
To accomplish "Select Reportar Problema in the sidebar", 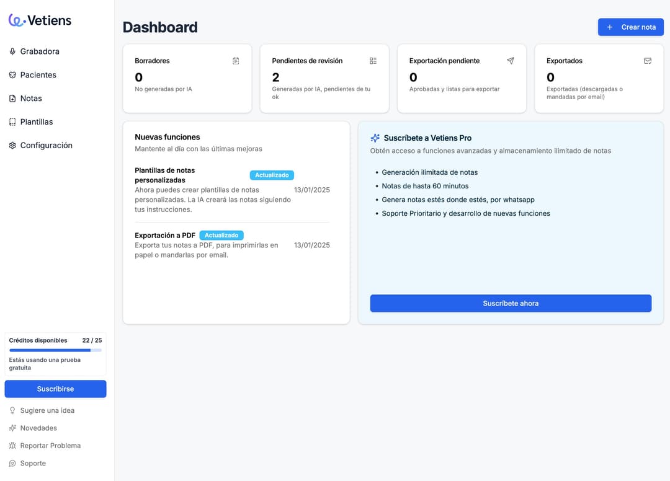I will point(50,446).
